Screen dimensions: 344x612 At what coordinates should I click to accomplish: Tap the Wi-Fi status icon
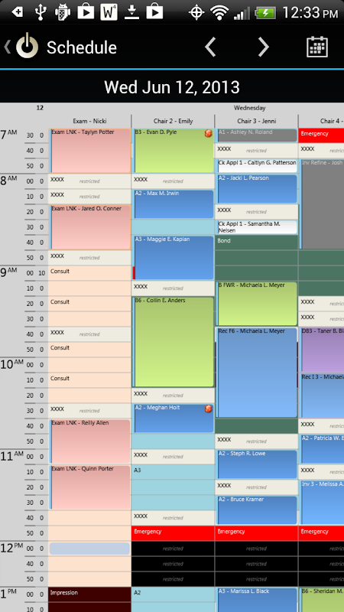[219, 12]
